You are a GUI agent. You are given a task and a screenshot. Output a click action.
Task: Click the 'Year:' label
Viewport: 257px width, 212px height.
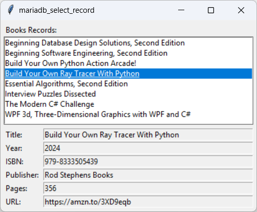coord(14,148)
